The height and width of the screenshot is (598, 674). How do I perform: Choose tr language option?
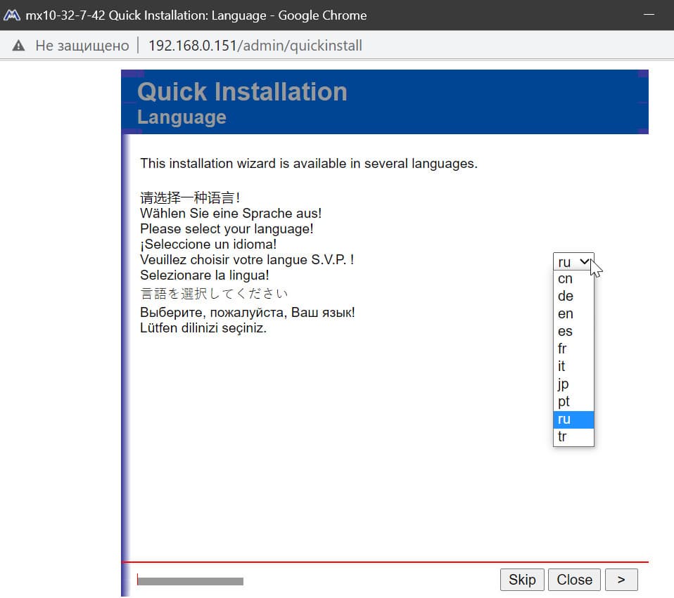point(573,436)
